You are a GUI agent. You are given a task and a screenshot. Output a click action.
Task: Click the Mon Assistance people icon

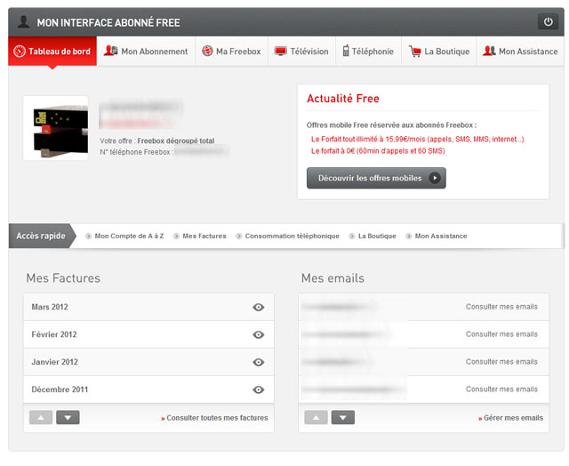coord(489,52)
